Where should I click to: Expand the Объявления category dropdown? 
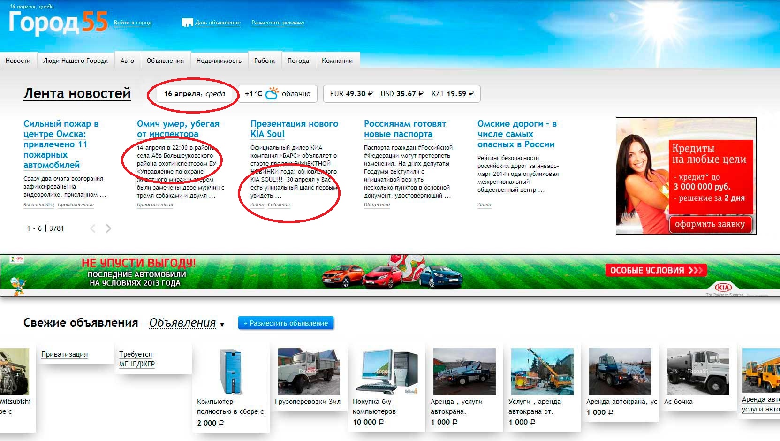click(x=187, y=323)
